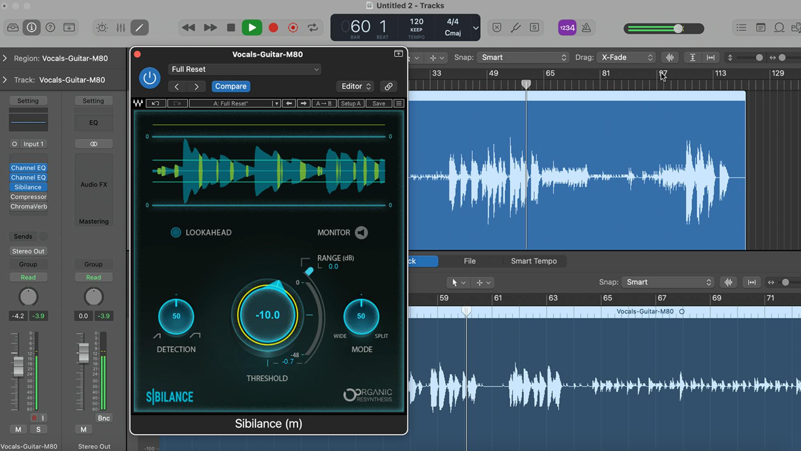The height and width of the screenshot is (451, 801).
Task: Open the Library panel icon
Action: (x=13, y=28)
